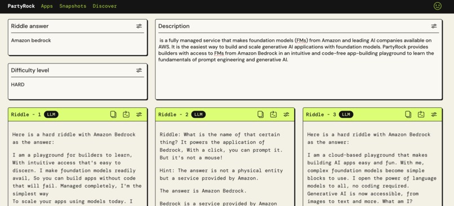Image resolution: width=454 pixels, height=206 pixels.
Task: Click the Riddle - 1 title
Action: 26,115
